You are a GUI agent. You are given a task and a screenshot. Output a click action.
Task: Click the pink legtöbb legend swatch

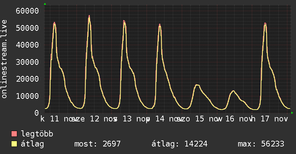[14, 134]
